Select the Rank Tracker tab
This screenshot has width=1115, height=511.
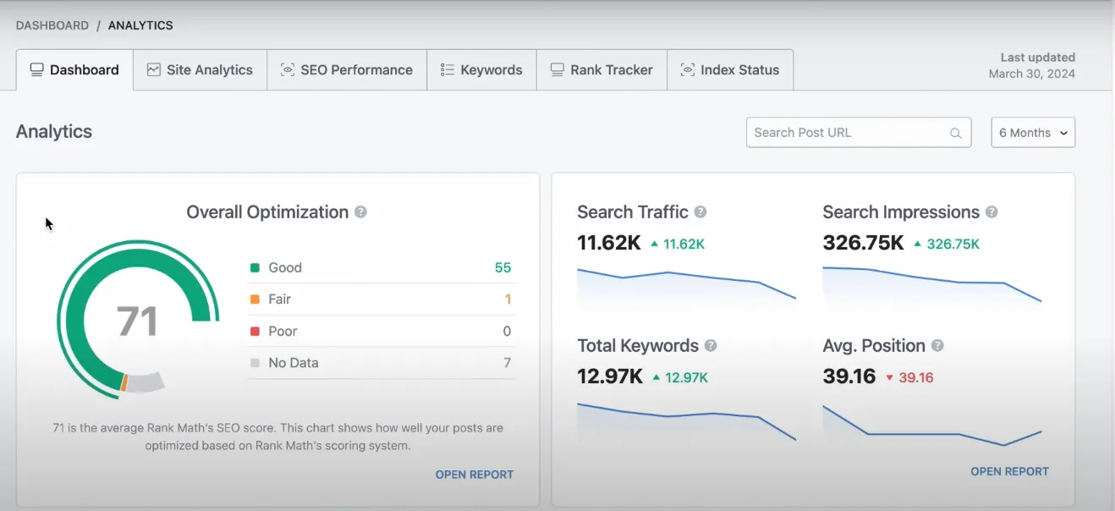click(x=601, y=70)
